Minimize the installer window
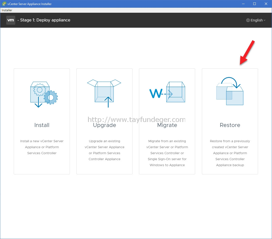272x239 pixels. click(243, 4)
